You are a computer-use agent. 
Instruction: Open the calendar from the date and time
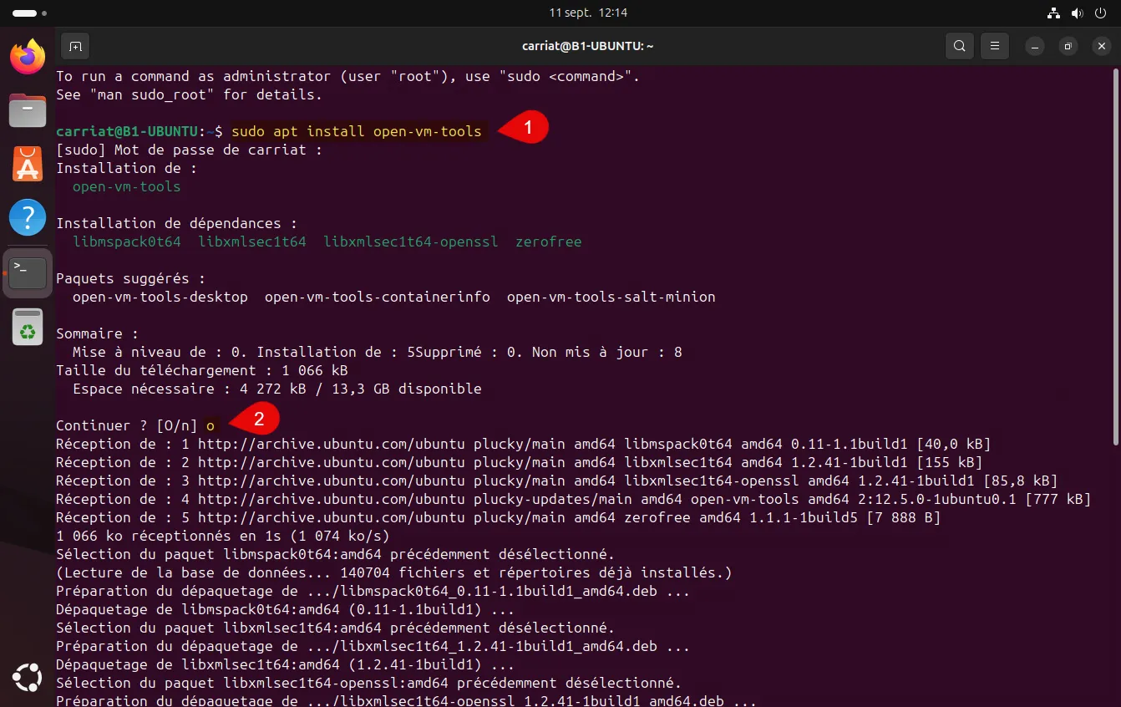click(x=588, y=13)
